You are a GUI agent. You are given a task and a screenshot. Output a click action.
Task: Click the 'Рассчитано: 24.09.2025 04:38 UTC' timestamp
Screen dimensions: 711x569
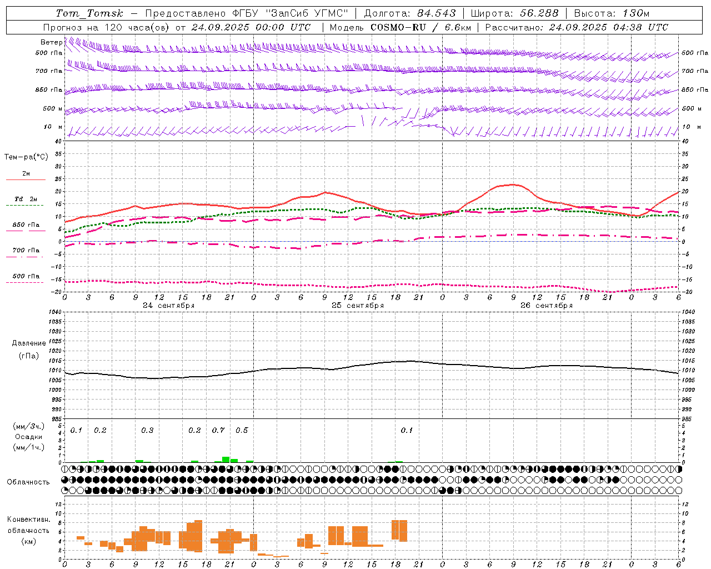577,27
